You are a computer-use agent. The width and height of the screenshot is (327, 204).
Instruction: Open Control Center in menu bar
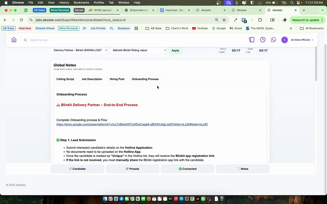tap(298, 3)
